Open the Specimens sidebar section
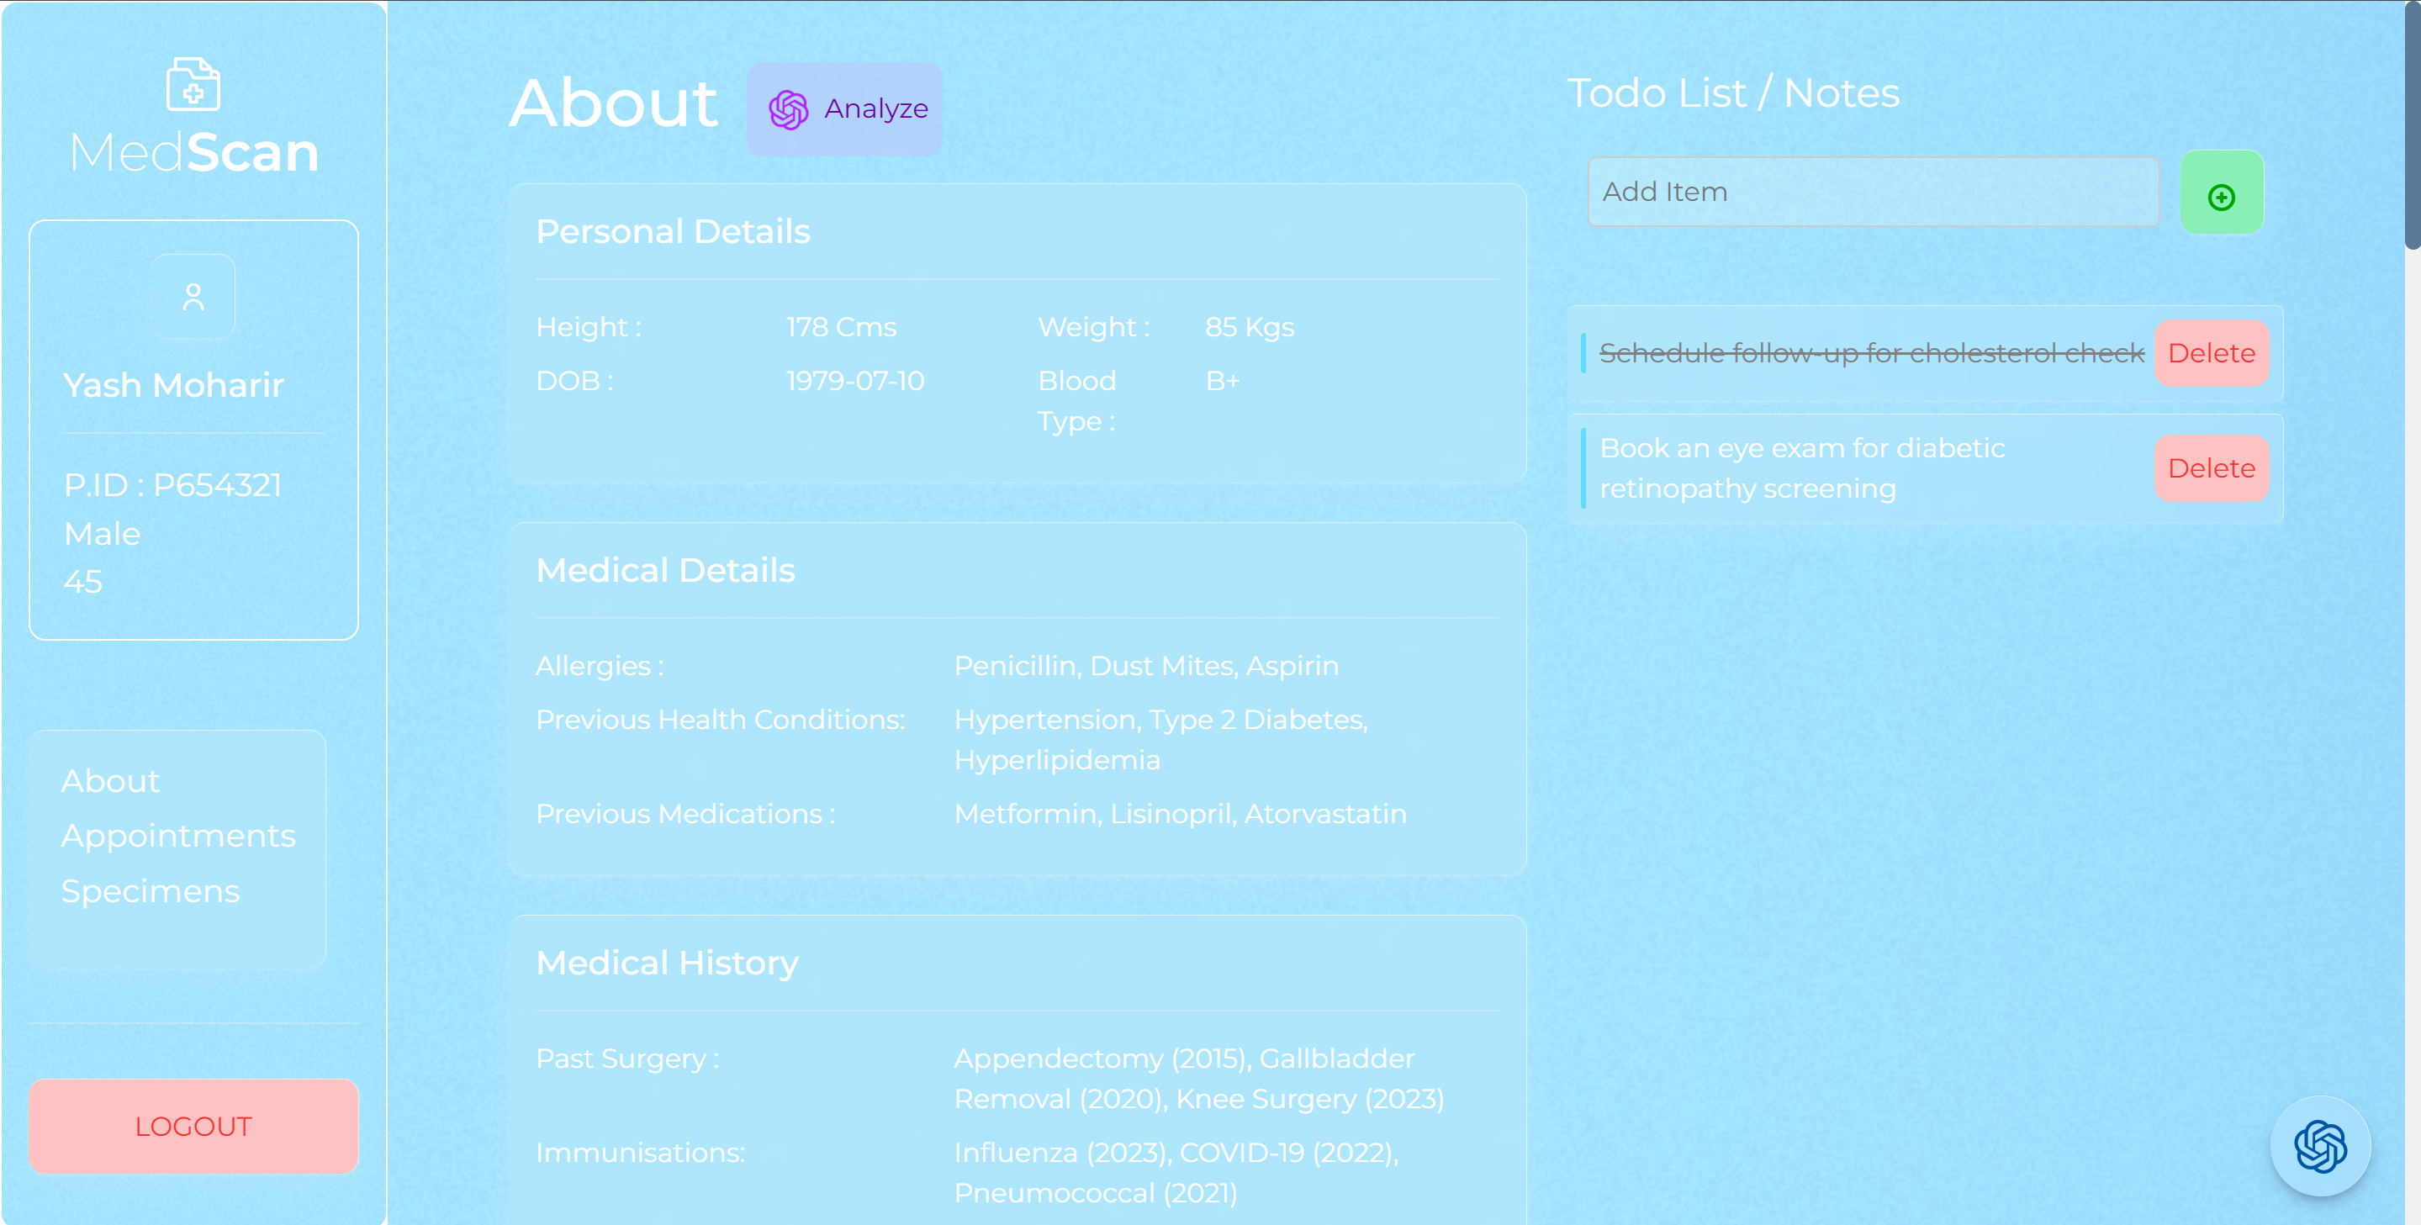This screenshot has height=1225, width=2421. click(x=150, y=890)
